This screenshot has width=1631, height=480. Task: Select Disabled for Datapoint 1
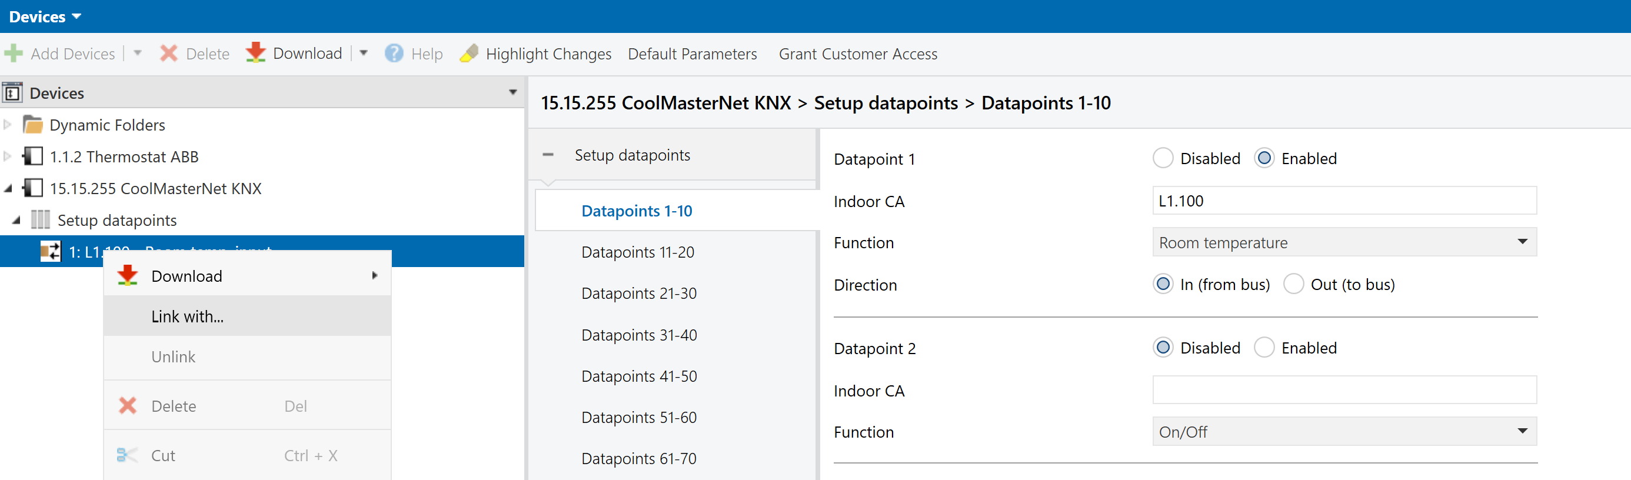(x=1163, y=158)
